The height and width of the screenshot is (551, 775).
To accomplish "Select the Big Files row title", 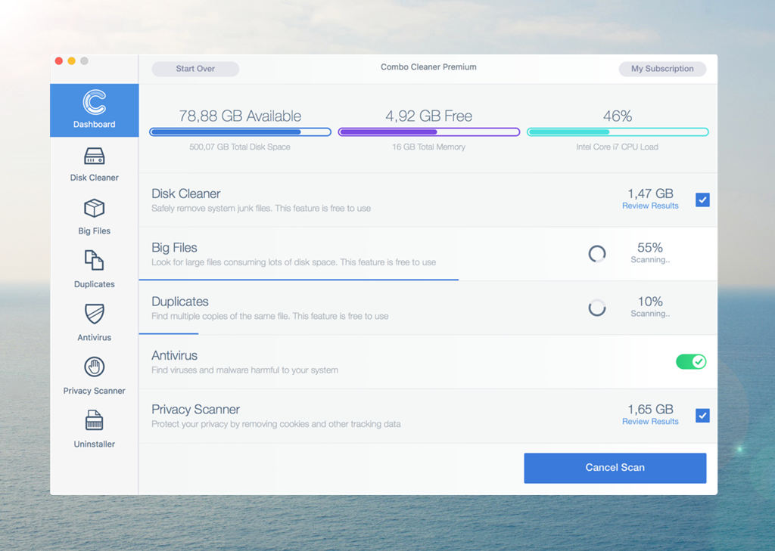I will [174, 247].
